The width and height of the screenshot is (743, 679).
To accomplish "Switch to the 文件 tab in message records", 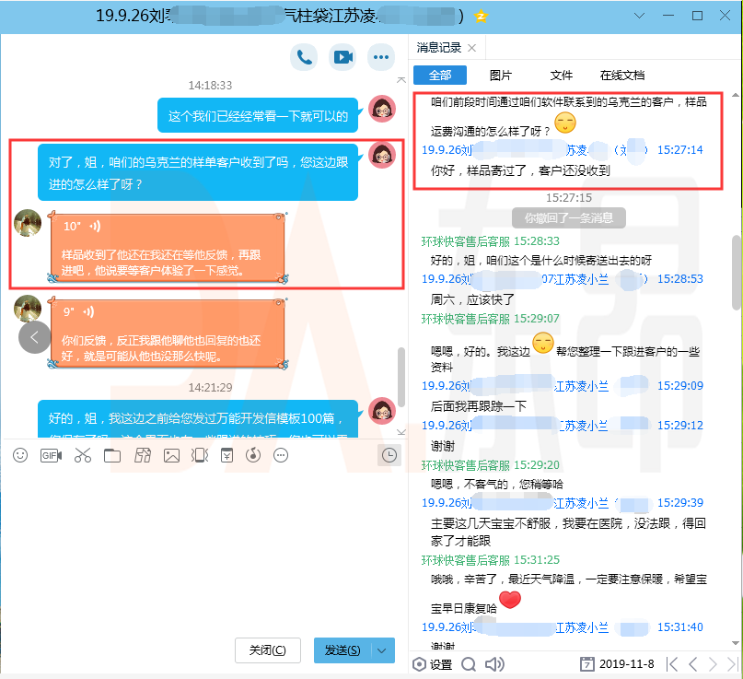I will [x=561, y=76].
